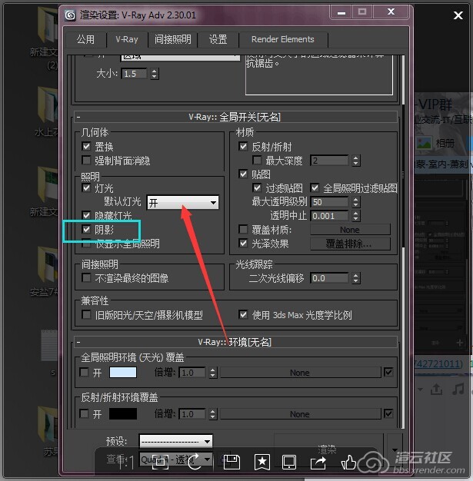
Task: Open the 默认灯光 default lights dropdown
Action: click(x=183, y=202)
